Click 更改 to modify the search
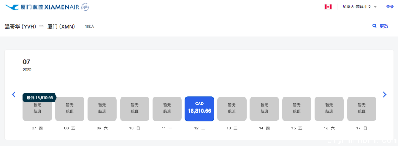 click(x=384, y=26)
